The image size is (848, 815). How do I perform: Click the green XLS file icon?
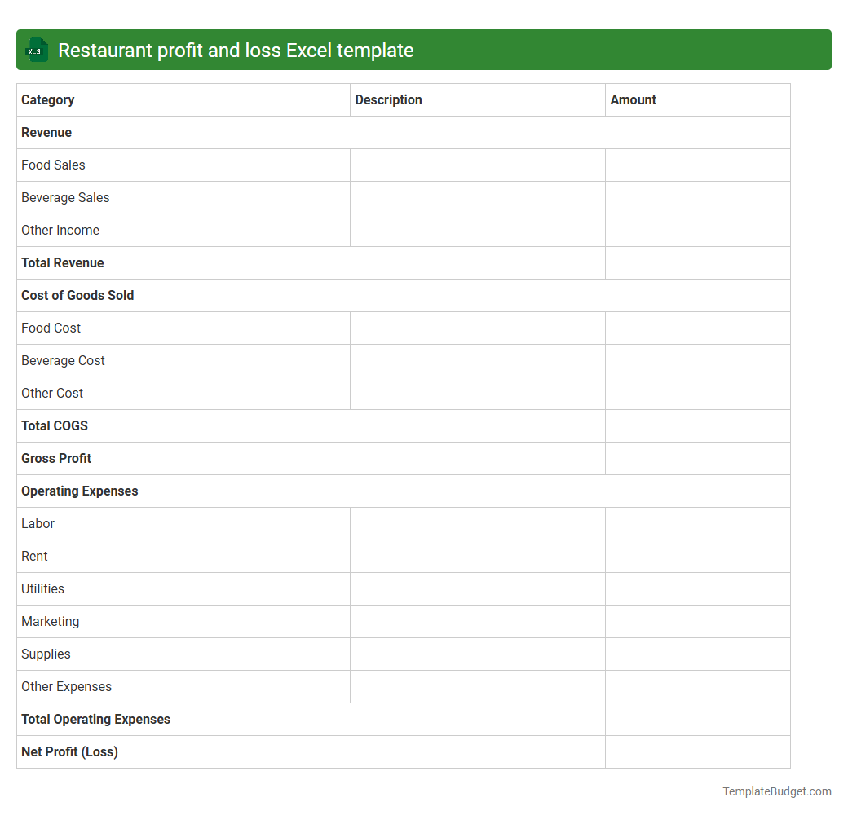(x=36, y=50)
